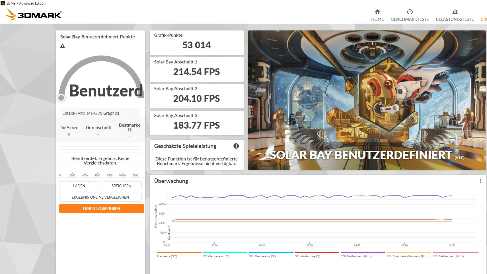Click the 00:30 time label on chart axis

coord(309,245)
